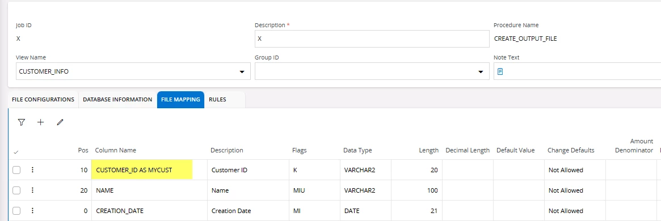Open the filter funnel icon
This screenshot has width=661, height=221.
point(22,122)
